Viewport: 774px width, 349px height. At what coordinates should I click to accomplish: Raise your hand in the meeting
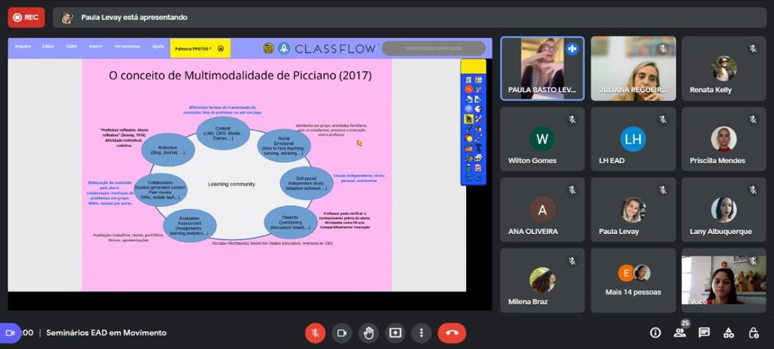[368, 332]
